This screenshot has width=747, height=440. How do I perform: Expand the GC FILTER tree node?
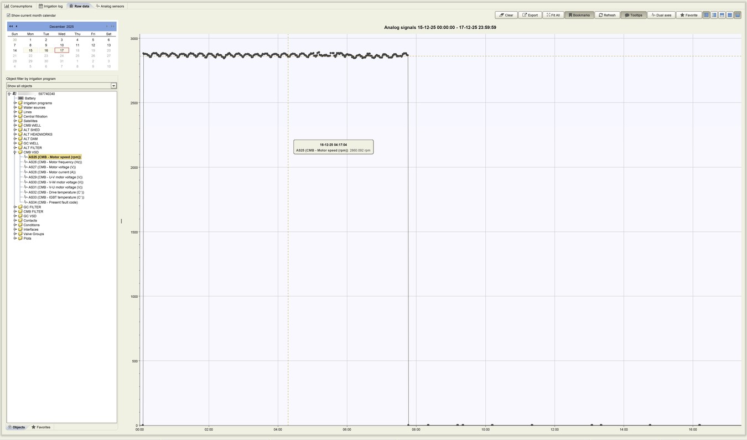click(15, 206)
